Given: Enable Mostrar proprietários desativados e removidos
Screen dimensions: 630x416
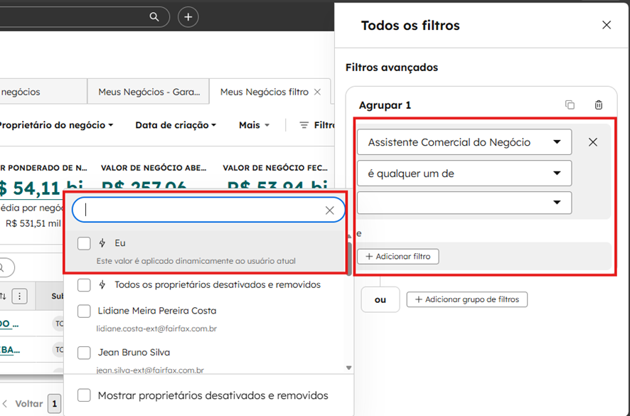Looking at the screenshot, I should pos(84,395).
